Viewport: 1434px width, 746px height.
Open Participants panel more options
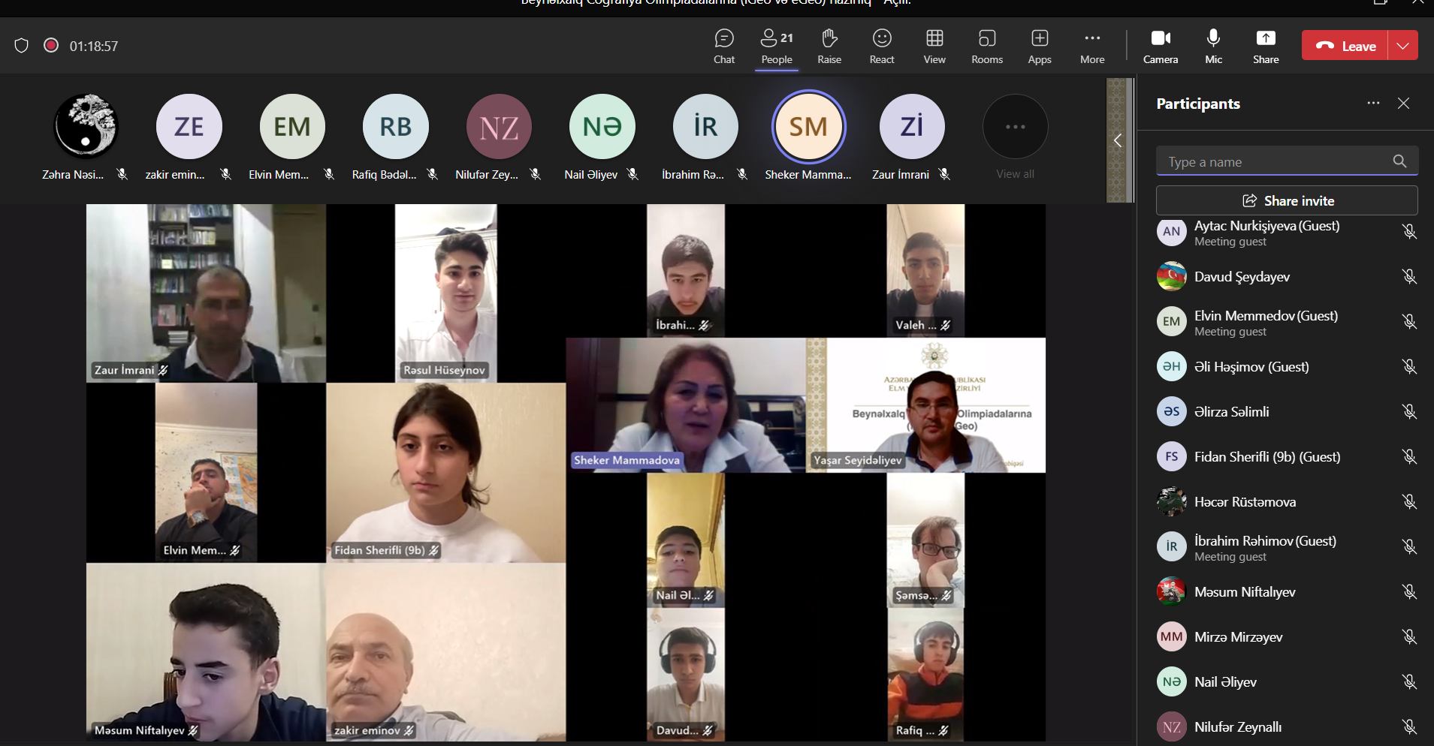[1373, 104]
